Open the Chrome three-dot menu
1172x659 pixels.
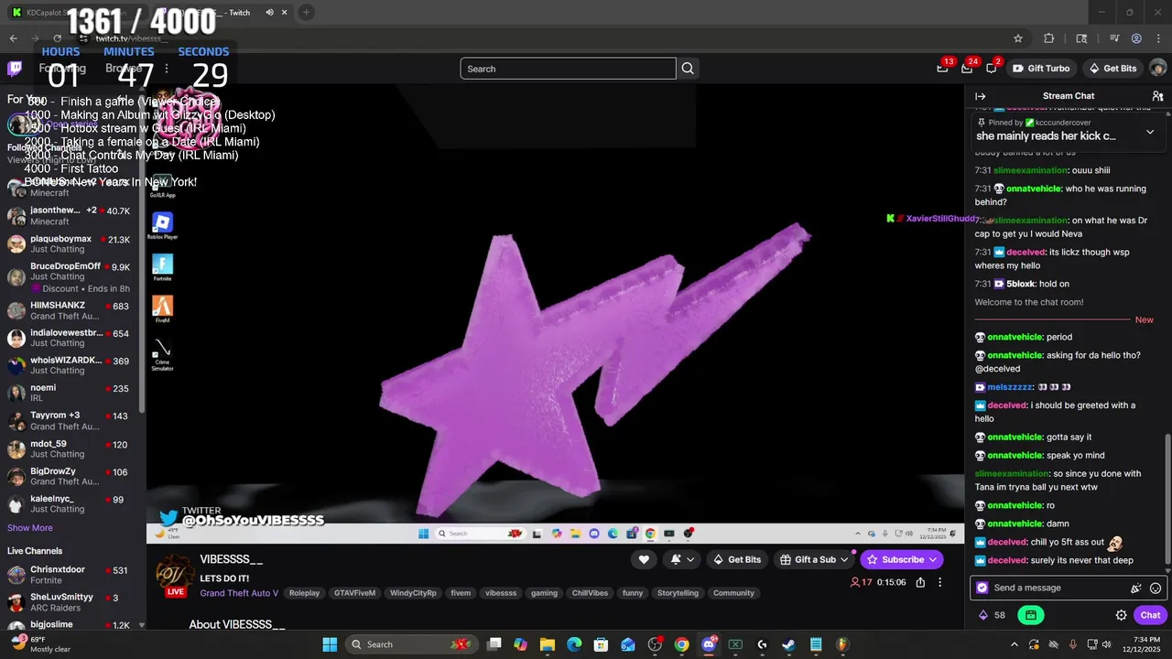coord(1158,38)
